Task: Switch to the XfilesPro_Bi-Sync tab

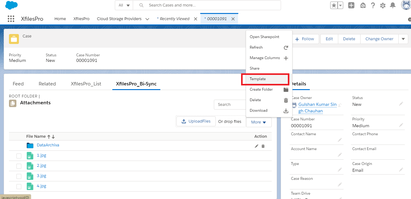Action: [x=136, y=84]
